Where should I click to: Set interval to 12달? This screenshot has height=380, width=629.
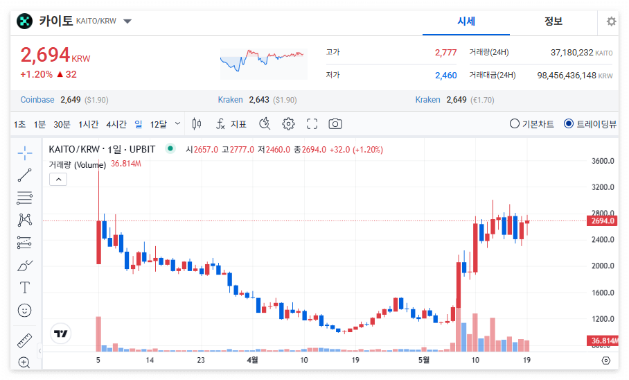159,125
